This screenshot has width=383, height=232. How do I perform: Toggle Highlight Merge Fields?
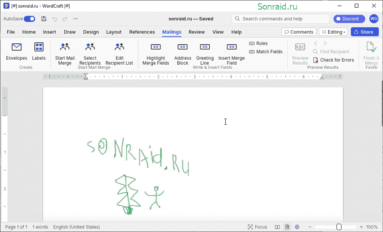point(155,54)
